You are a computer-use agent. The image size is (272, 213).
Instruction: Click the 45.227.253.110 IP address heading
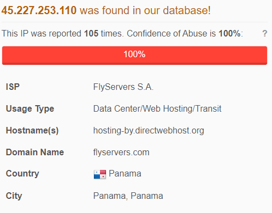(x=39, y=10)
